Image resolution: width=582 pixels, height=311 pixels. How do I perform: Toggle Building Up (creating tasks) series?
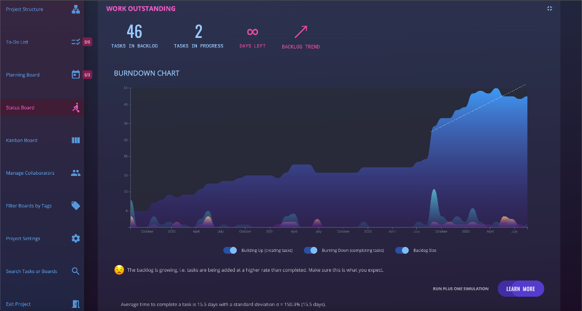pyautogui.click(x=230, y=250)
